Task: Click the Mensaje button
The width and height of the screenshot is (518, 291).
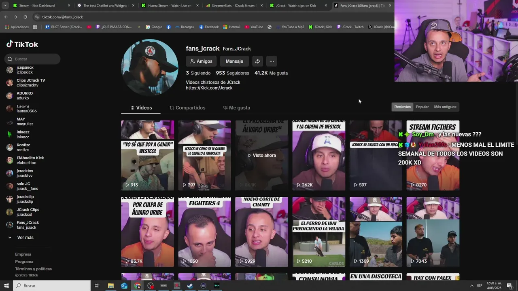Action: 234,61
